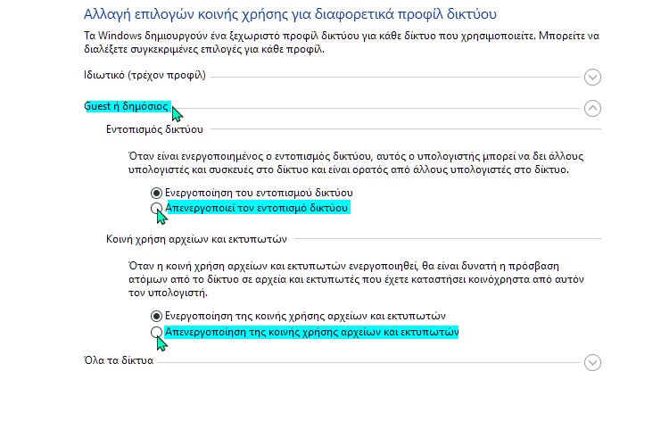The height and width of the screenshot is (446, 669).
Task: Expand the Ιδιωτικό (τρέχον προφίλ) section chevron
Action: pyautogui.click(x=592, y=78)
